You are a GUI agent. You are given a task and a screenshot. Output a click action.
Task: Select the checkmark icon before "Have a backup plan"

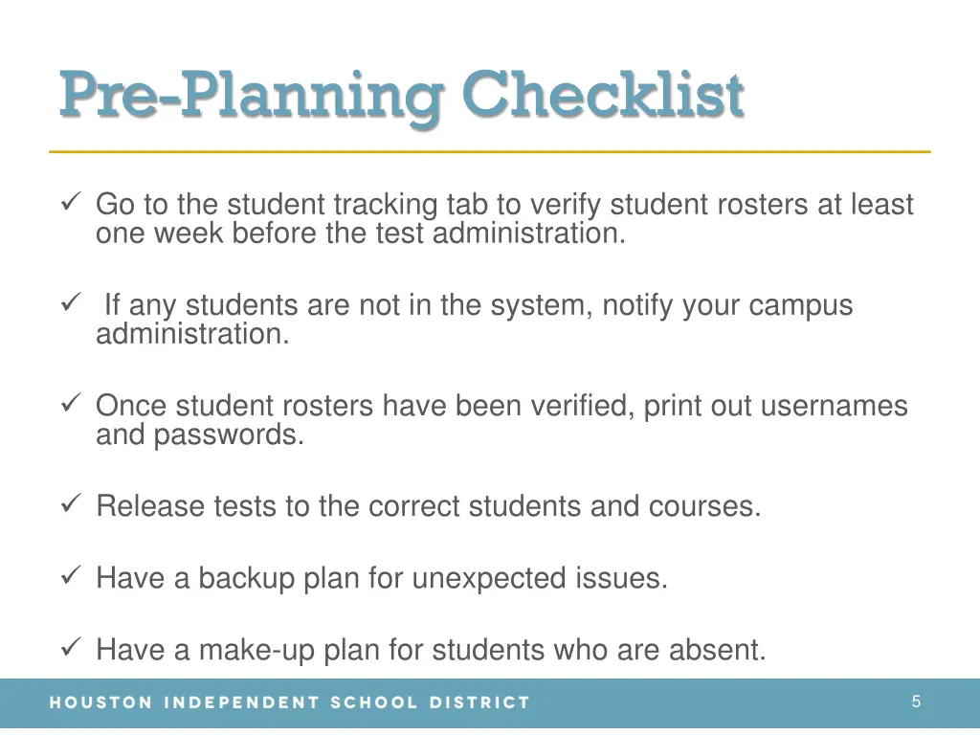click(x=69, y=577)
